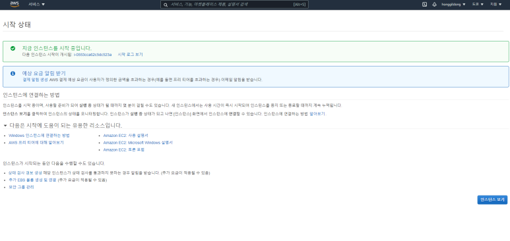Open the notifications bell icon
The image size is (510, 241).
pyautogui.click(x=434, y=5)
